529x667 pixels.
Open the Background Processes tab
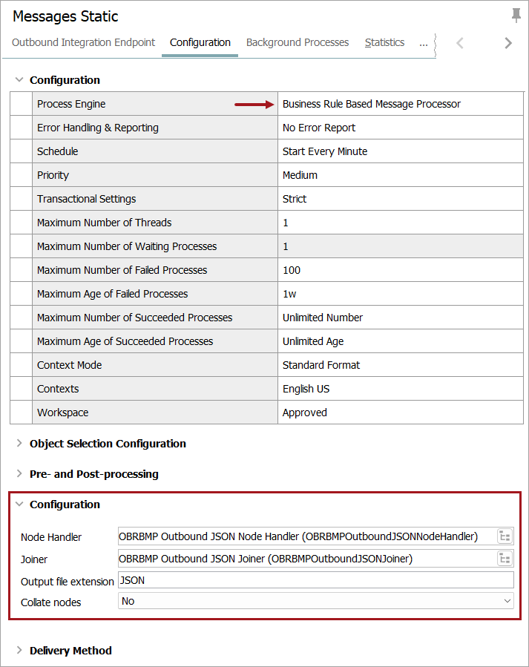tap(298, 42)
